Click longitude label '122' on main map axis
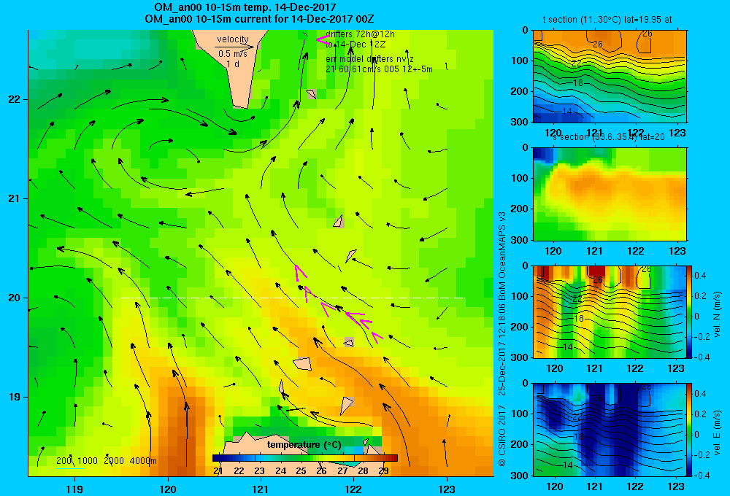730x496 pixels. [x=353, y=489]
